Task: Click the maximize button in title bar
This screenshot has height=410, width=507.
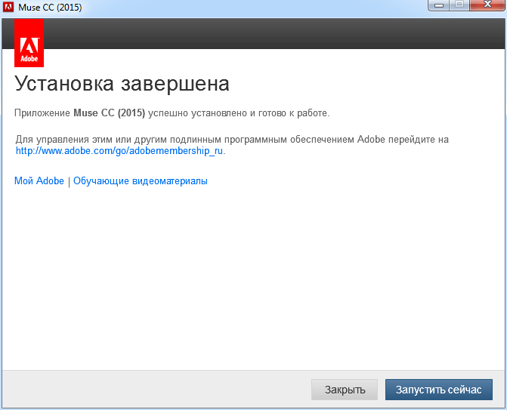Action: point(459,6)
